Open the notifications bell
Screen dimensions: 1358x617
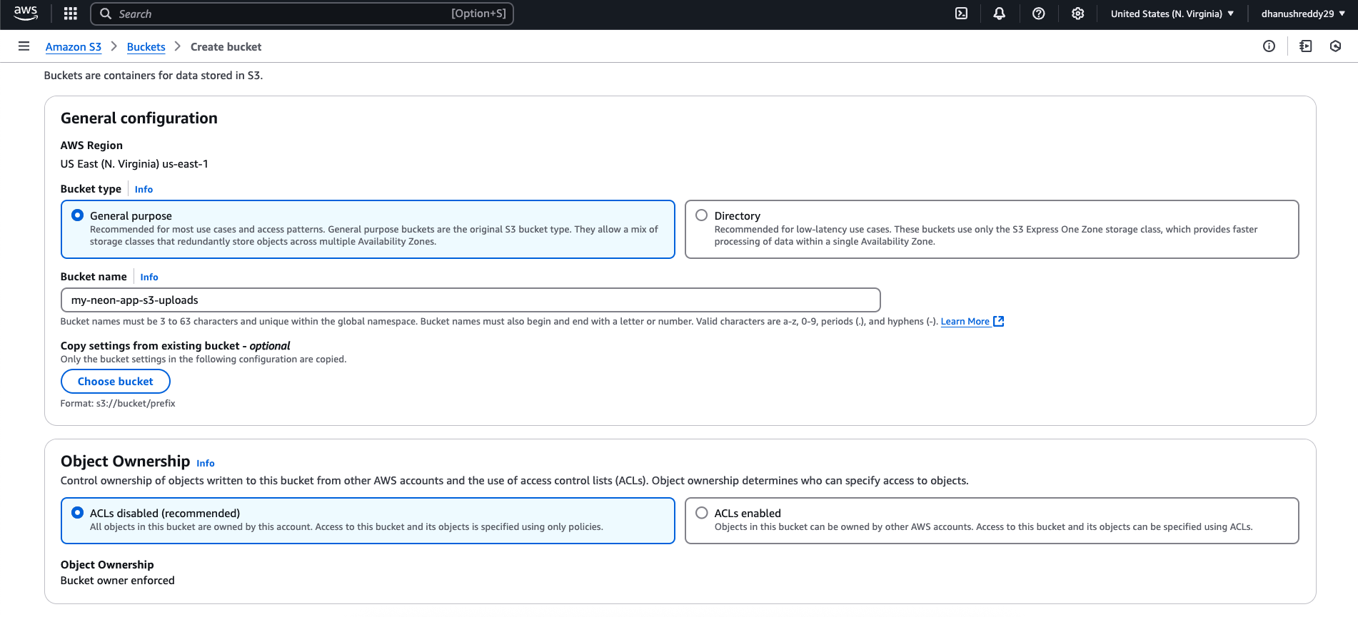pos(1000,14)
